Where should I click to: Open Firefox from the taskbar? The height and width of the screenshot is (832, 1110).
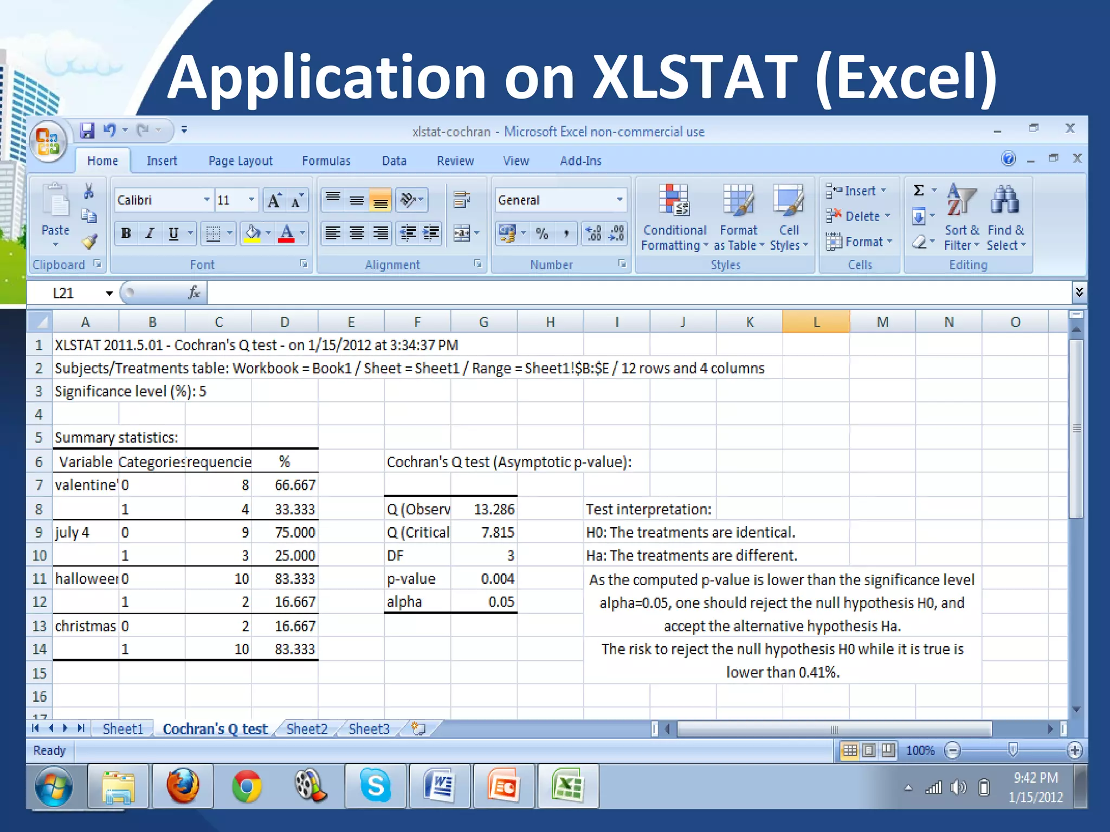pyautogui.click(x=183, y=785)
